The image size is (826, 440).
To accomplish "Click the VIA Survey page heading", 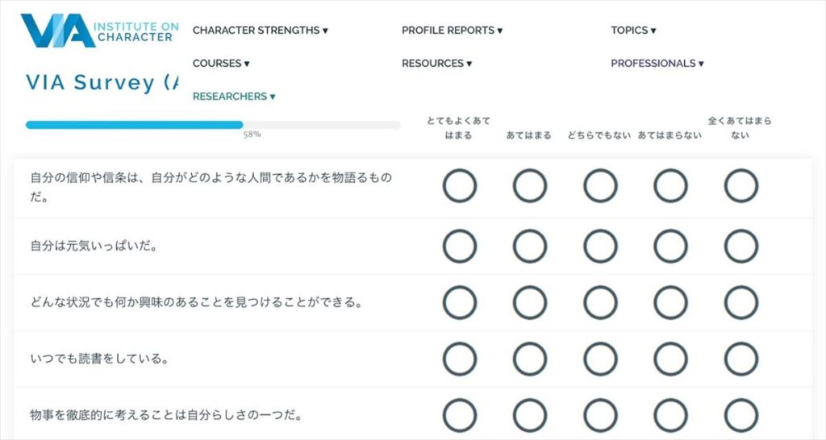I will pos(102,83).
